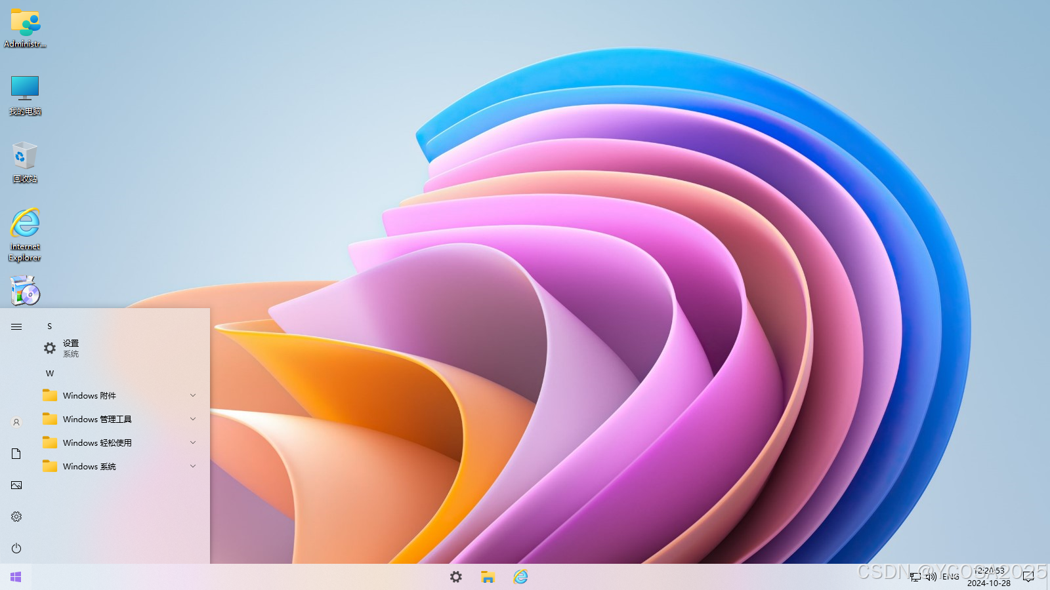Launch Internet Explorer from the taskbar

pos(520,577)
